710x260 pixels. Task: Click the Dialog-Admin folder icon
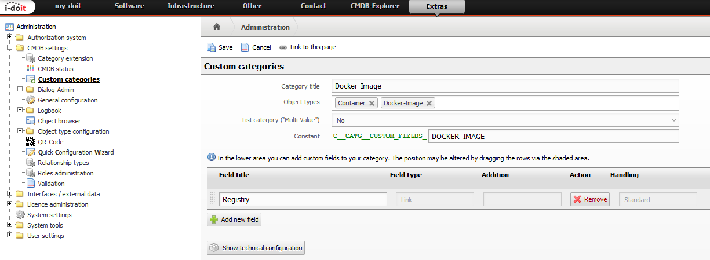(x=31, y=90)
